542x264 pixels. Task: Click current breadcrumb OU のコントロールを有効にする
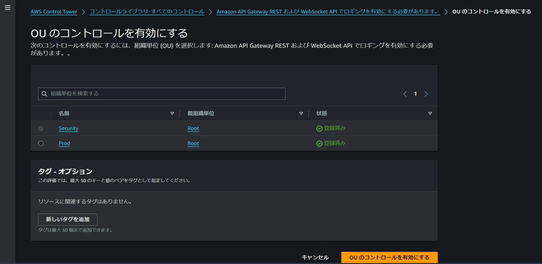(492, 12)
